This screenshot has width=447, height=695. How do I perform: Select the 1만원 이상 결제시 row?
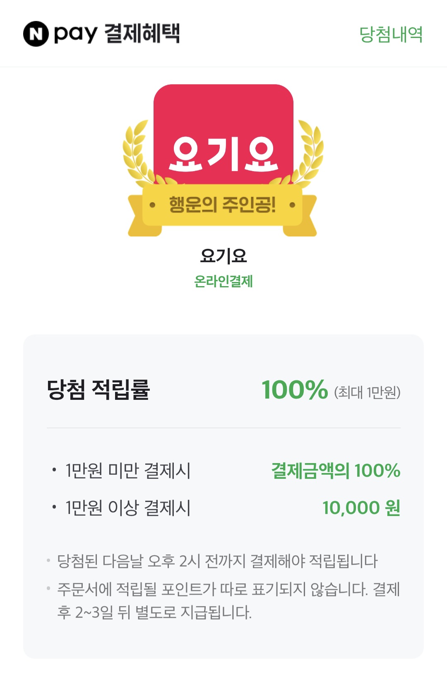[223, 508]
